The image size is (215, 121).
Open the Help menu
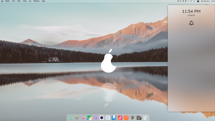tap(44, 1)
